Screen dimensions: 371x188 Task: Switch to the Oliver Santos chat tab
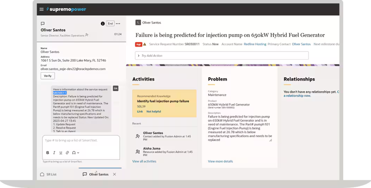click(96, 174)
